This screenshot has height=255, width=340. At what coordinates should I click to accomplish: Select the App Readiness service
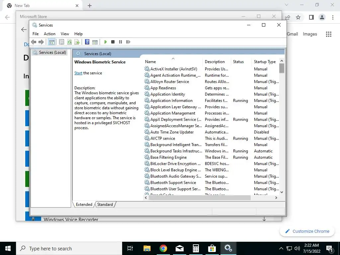[x=163, y=88]
